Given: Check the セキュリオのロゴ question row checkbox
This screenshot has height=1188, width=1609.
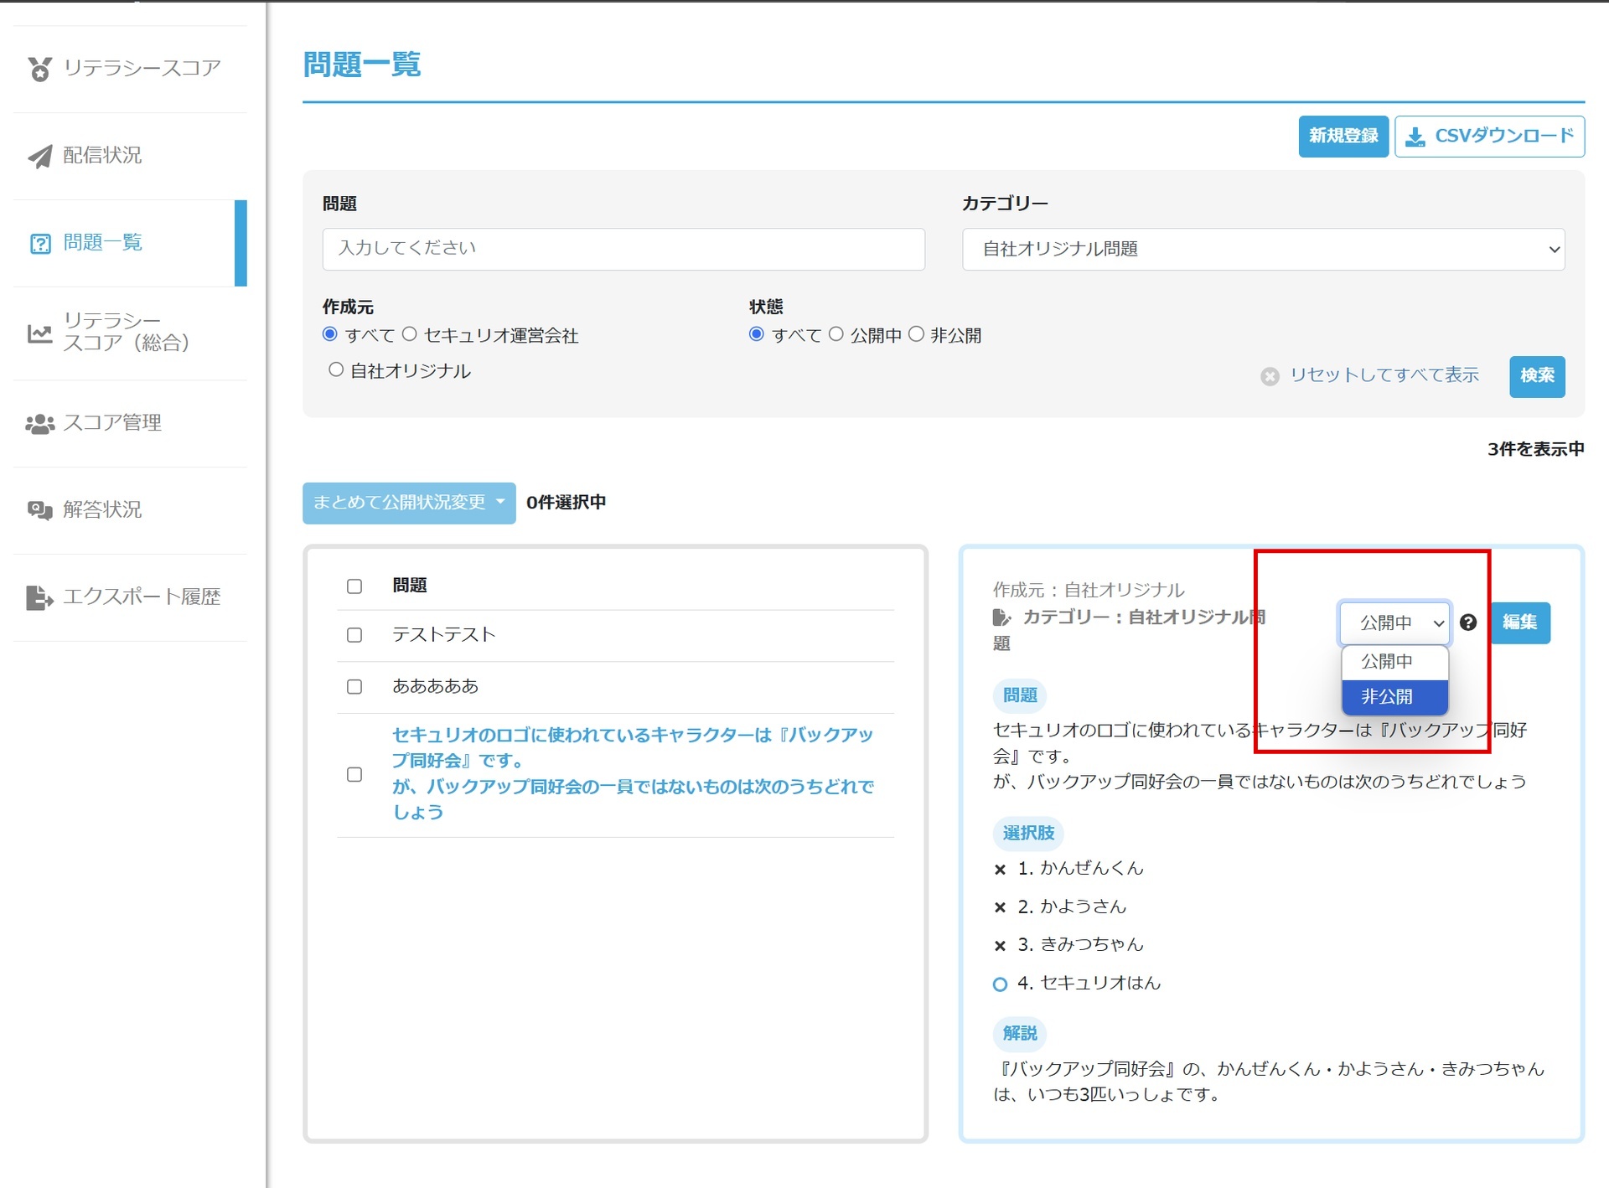Looking at the screenshot, I should click(x=354, y=774).
